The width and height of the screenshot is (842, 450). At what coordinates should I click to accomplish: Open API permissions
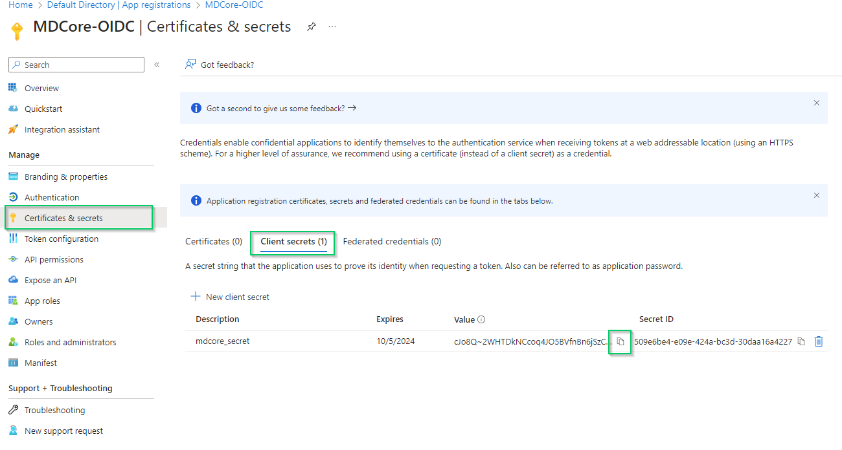(x=54, y=259)
